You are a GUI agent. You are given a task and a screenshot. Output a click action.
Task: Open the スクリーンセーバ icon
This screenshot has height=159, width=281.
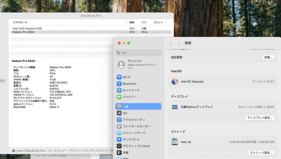click(119, 133)
